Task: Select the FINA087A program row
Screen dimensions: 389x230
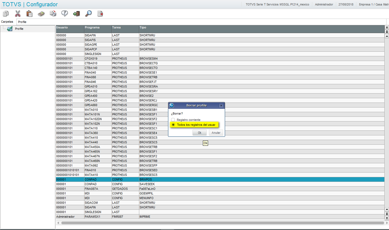Action: (x=220, y=189)
